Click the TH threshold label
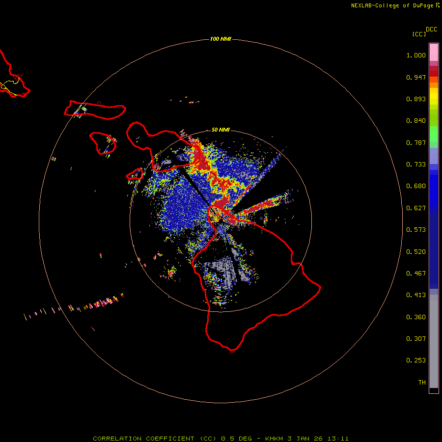Viewport: 442px width, 442px height. tap(422, 383)
